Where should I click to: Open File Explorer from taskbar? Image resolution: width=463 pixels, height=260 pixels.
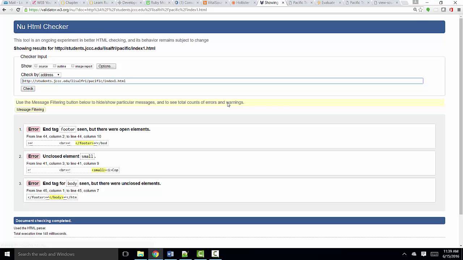[140, 254]
